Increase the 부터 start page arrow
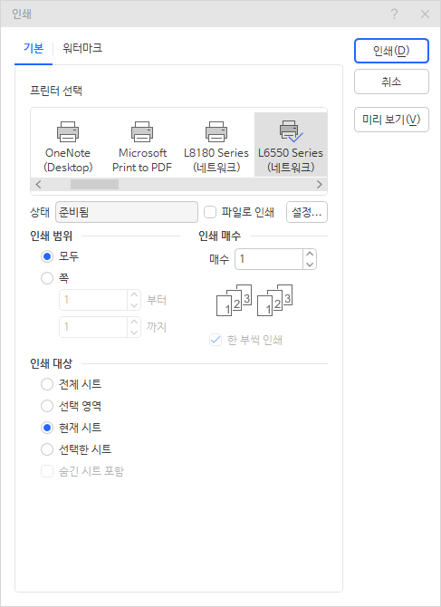This screenshot has height=607, width=441. (134, 294)
